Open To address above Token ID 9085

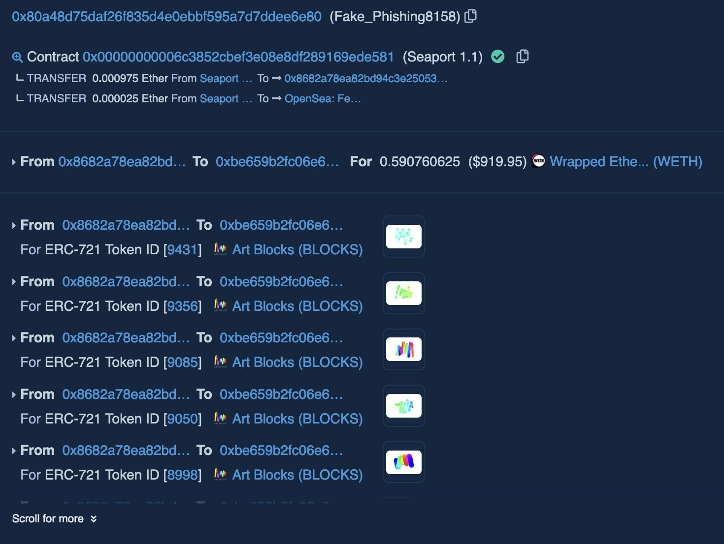tap(281, 338)
